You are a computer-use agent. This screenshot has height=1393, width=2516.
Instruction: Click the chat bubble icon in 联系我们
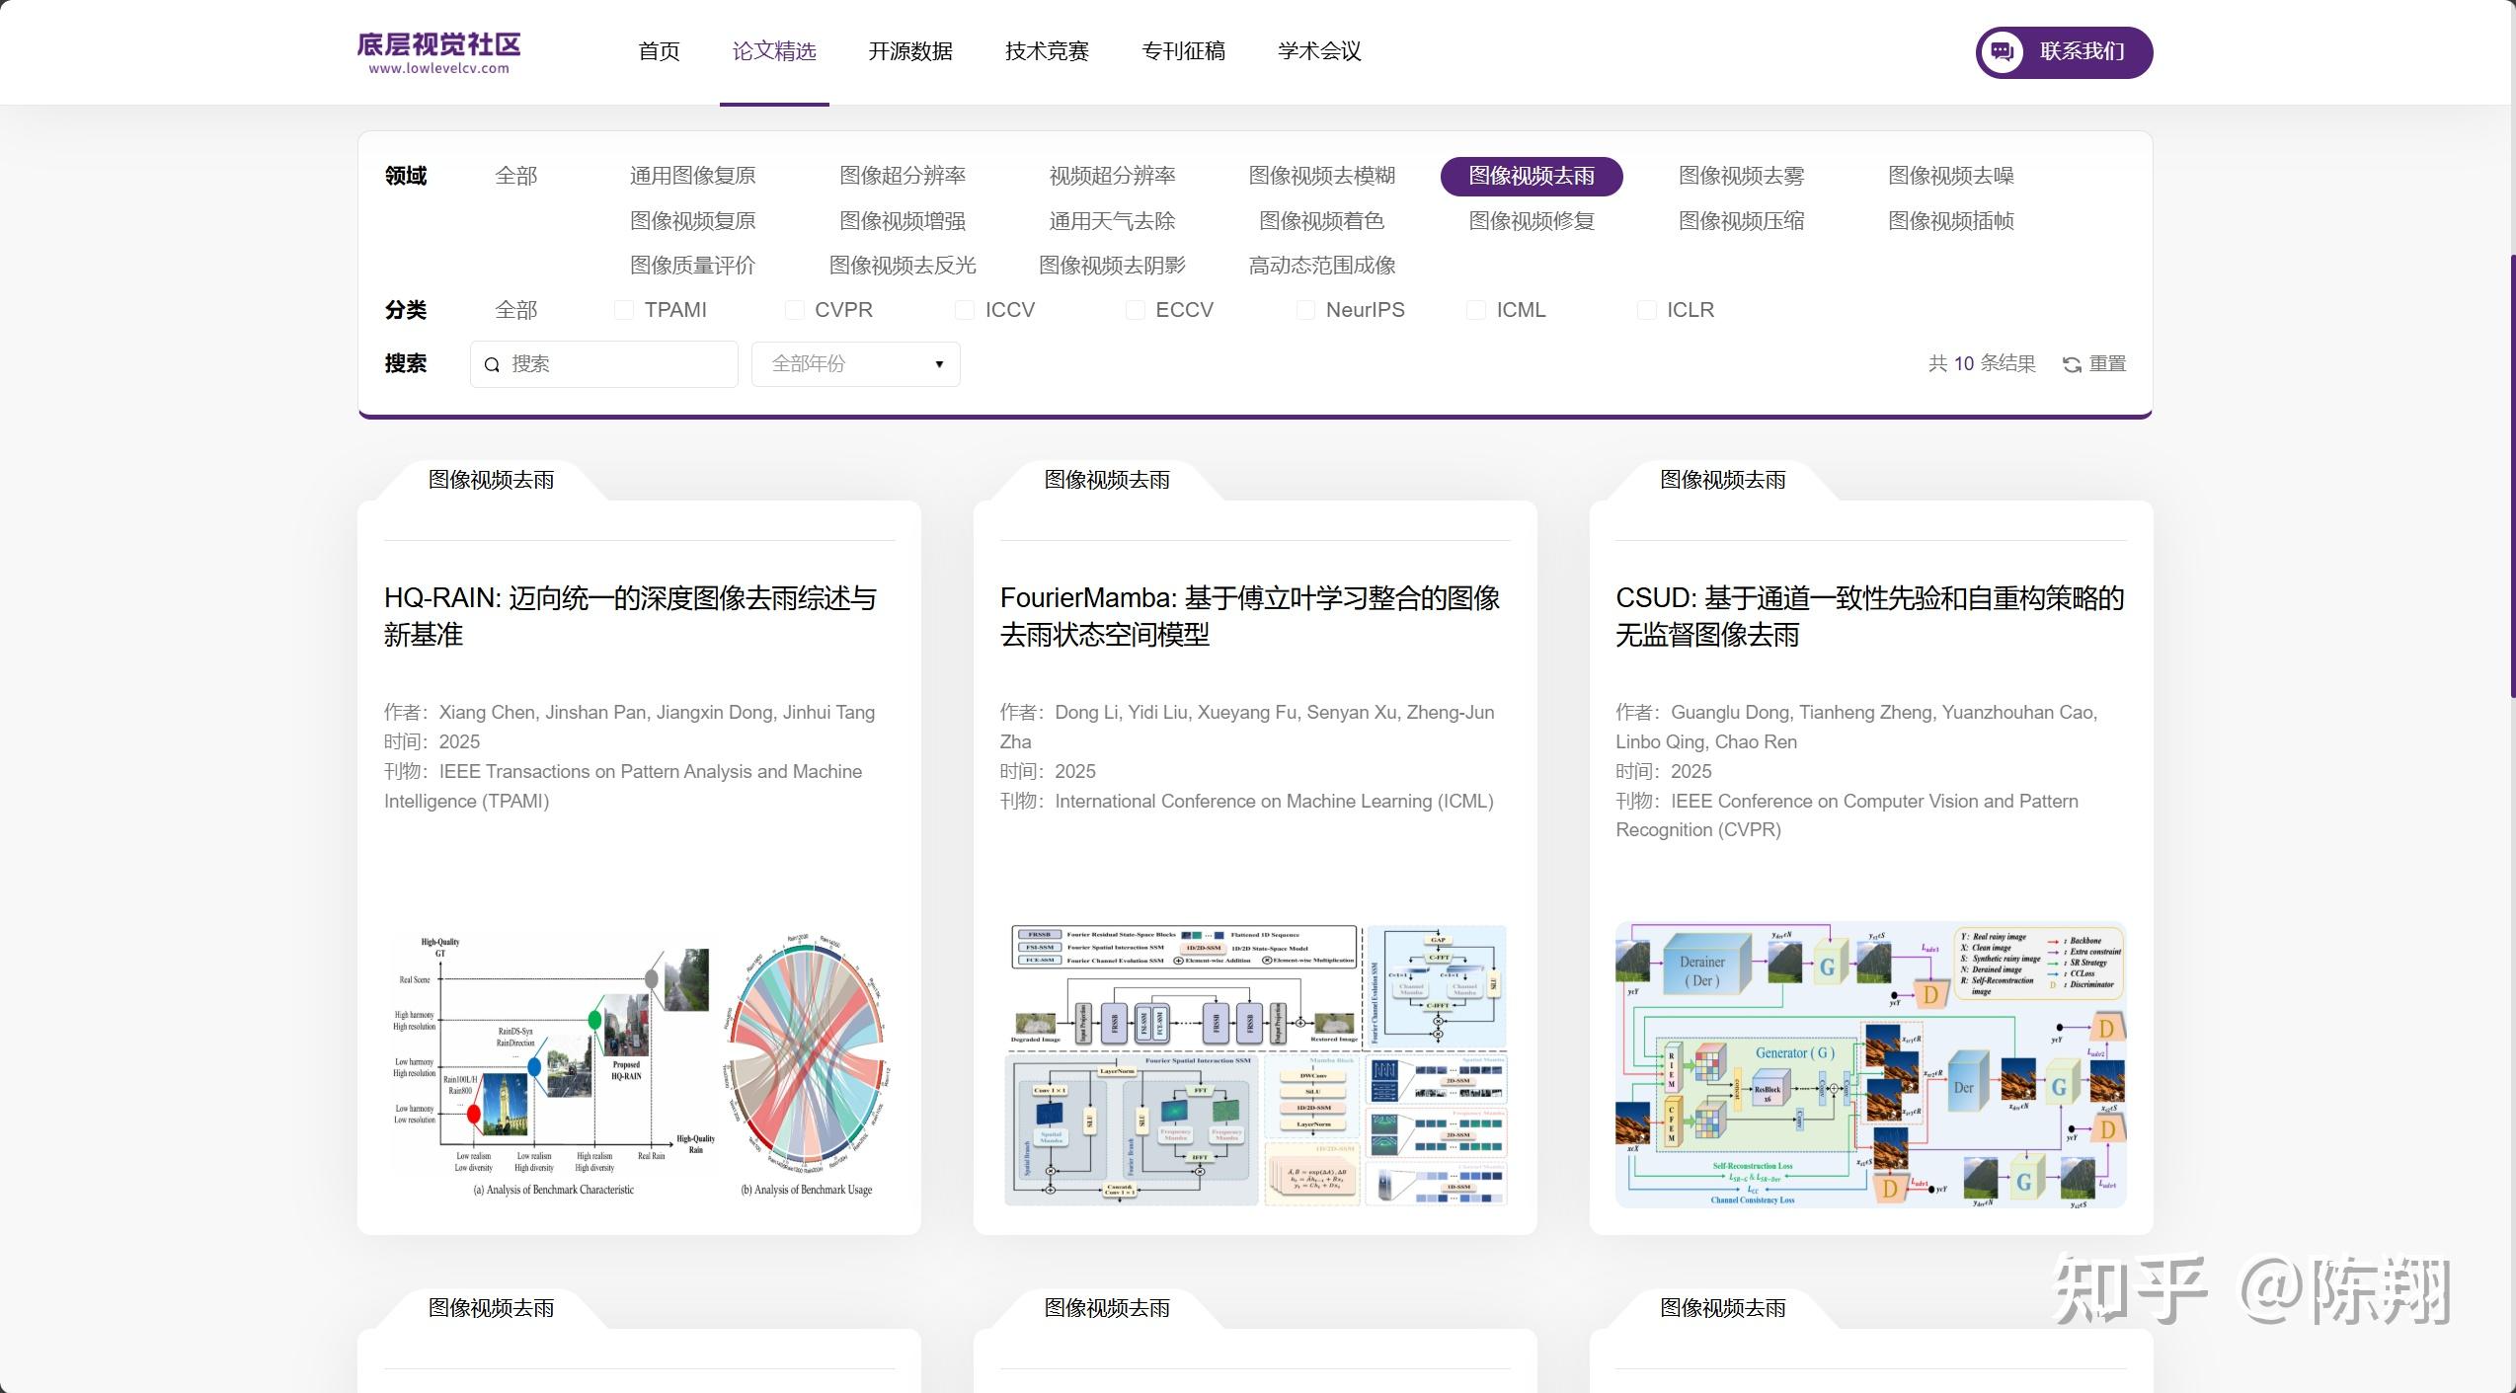pos(2003,52)
